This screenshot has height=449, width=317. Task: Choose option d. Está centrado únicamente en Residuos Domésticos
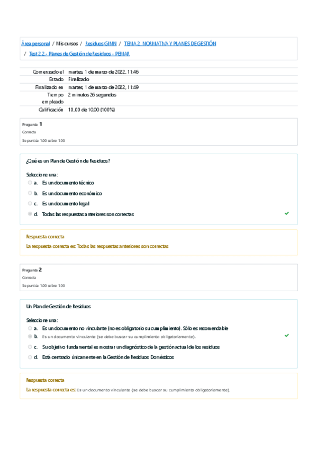pos(30,357)
